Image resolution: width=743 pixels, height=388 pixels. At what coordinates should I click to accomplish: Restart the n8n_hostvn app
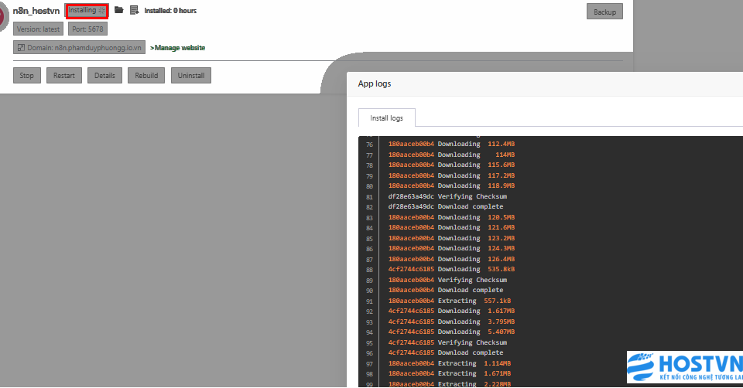tap(64, 75)
